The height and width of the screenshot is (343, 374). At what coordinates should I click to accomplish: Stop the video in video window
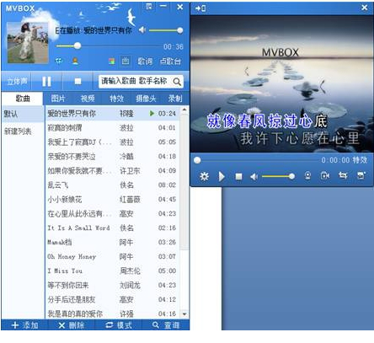tap(238, 176)
